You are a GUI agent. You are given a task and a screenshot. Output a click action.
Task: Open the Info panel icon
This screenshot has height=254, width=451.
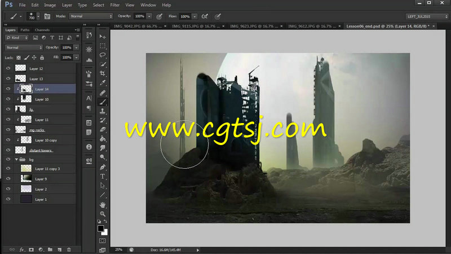89,147
